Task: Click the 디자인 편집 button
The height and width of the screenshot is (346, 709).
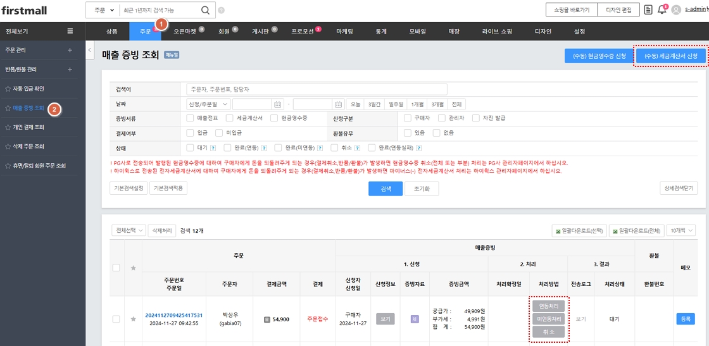Action: (618, 10)
